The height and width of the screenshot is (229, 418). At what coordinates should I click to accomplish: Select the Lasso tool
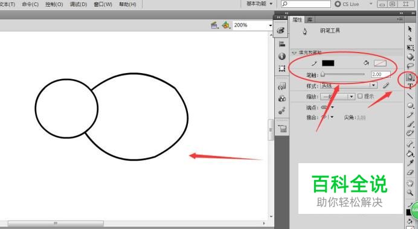[x=410, y=66]
